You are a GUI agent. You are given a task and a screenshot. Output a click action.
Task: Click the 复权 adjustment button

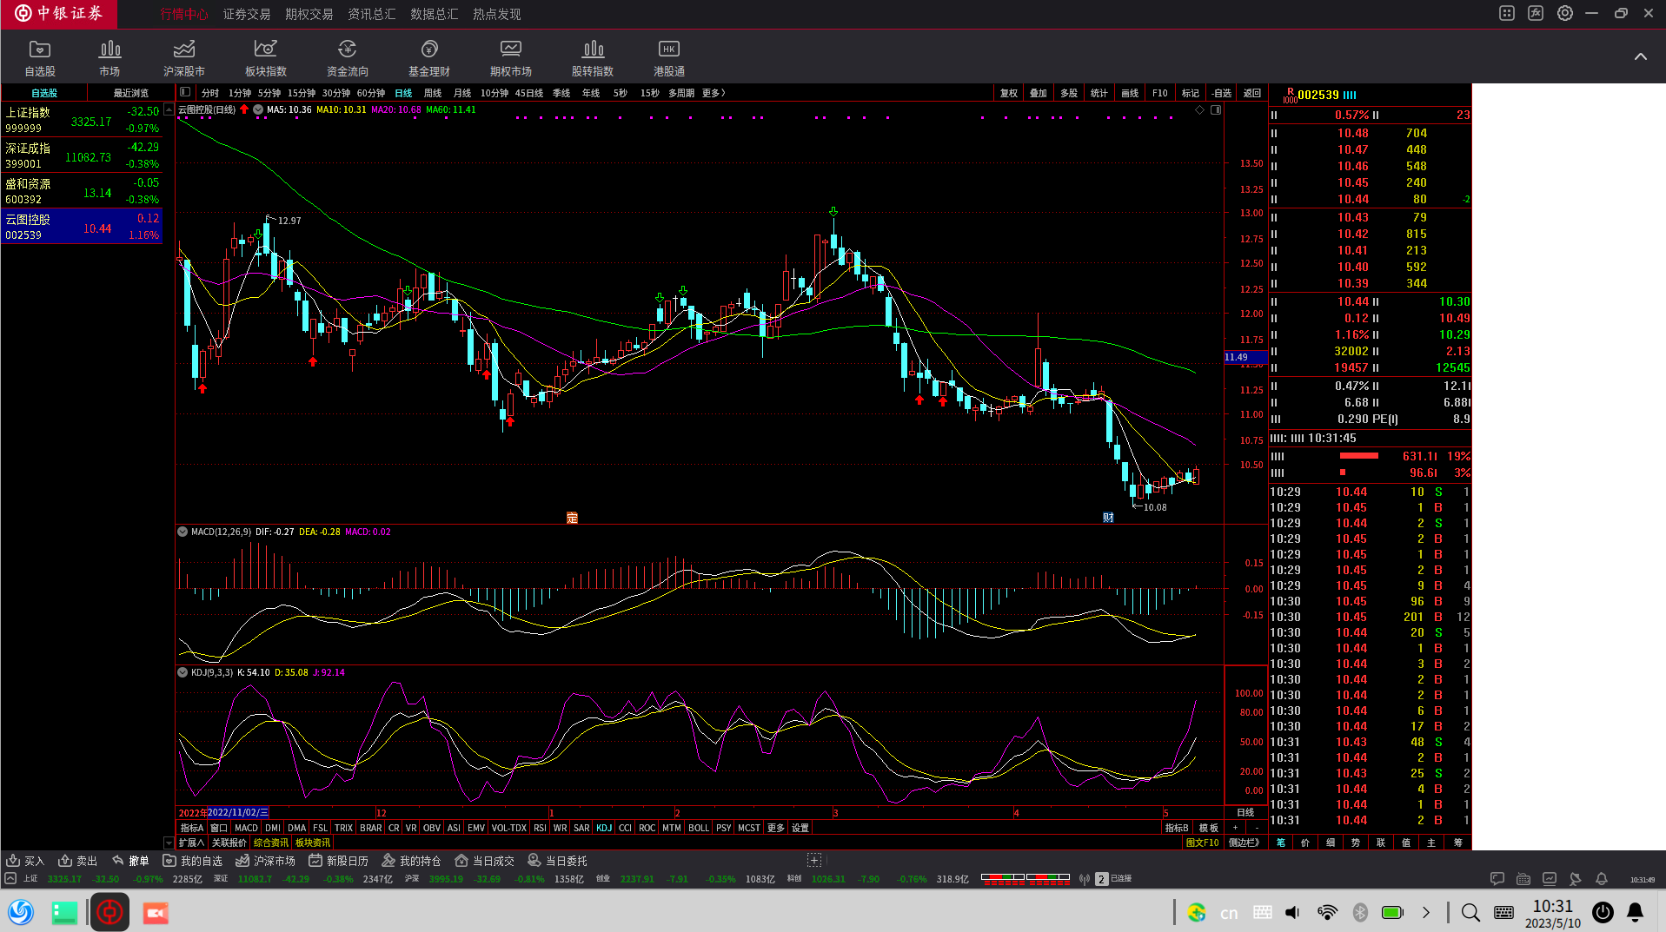click(1008, 93)
